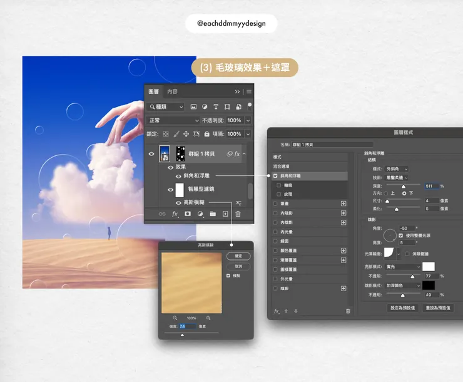Create a new group folder icon
Viewport: 463px width, 382px height.
[x=213, y=214]
